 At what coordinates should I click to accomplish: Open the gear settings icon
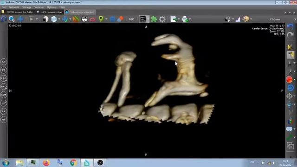(162, 19)
